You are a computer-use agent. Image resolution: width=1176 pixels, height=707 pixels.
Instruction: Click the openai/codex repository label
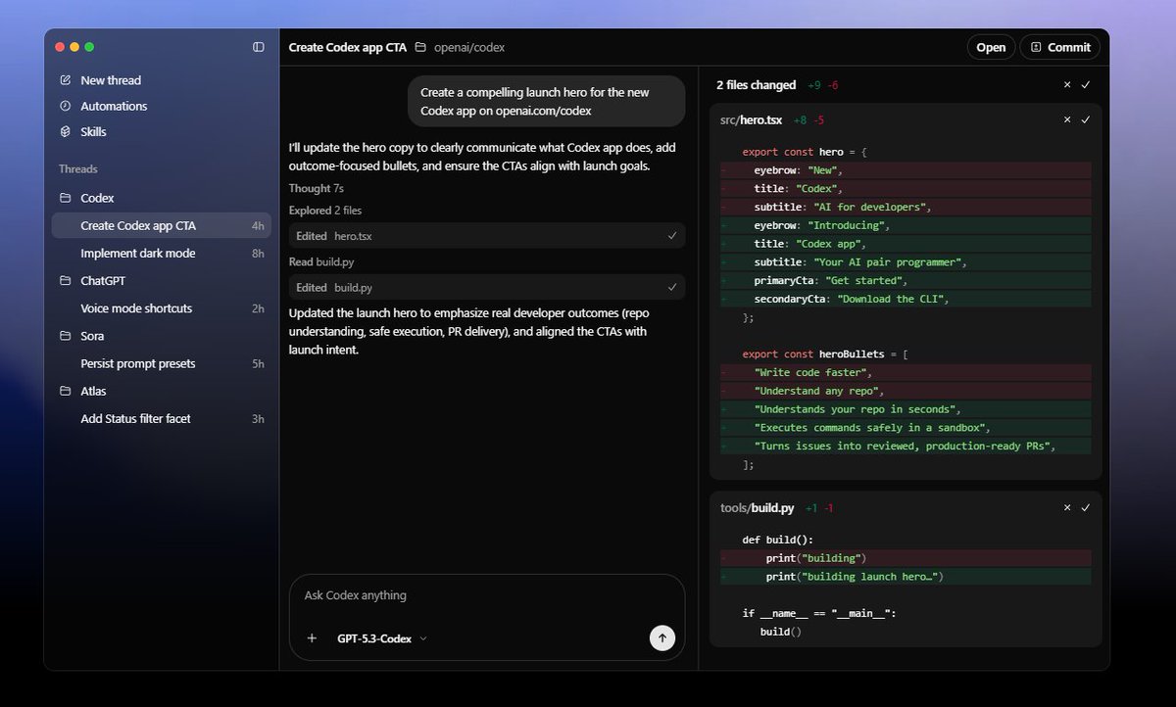tap(469, 47)
